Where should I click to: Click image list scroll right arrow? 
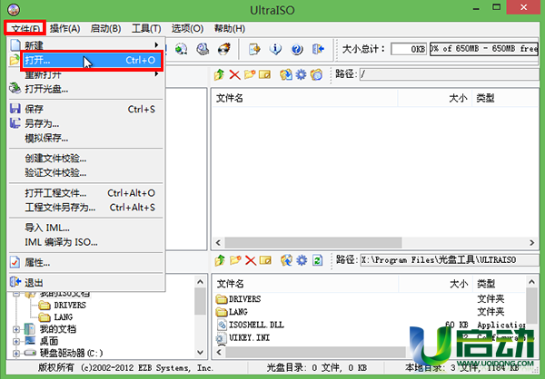pos(531,243)
